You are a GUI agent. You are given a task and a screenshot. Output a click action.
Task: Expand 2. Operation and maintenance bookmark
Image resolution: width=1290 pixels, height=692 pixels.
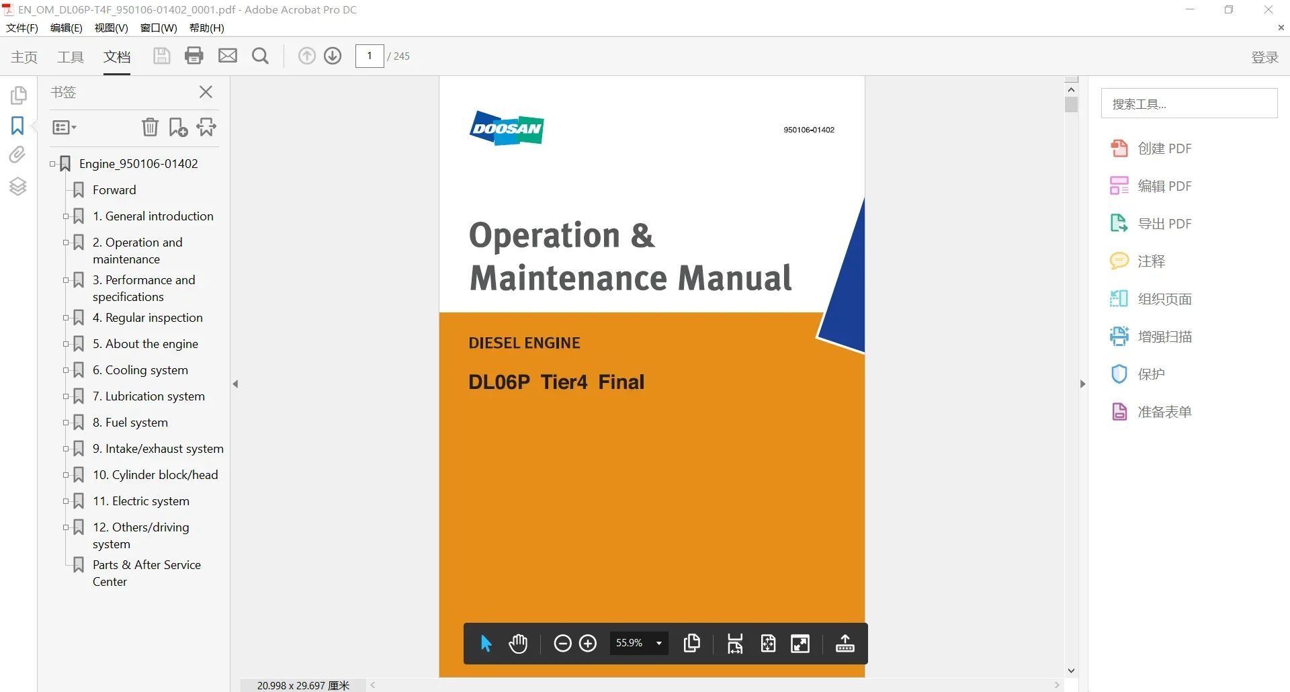click(x=66, y=243)
